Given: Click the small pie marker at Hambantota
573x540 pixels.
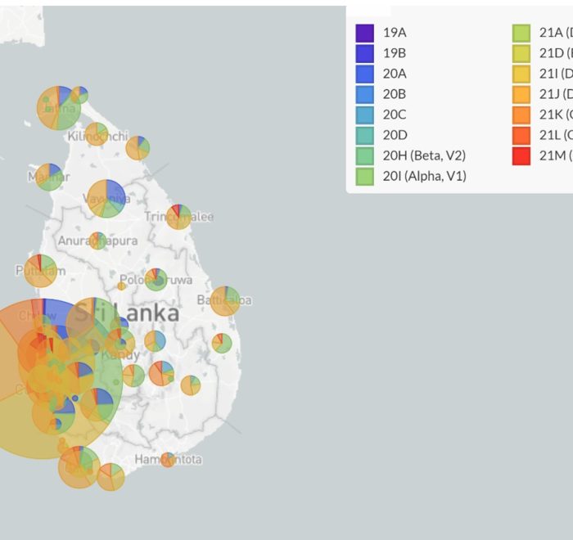Looking at the screenshot, I should pyautogui.click(x=168, y=459).
